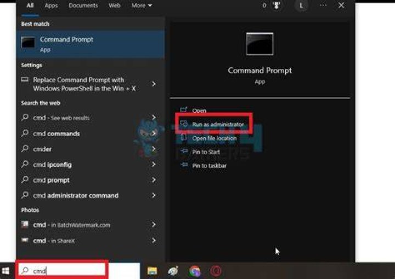Click the search icon beside cmder
Screen dimensions: 395x279
(25, 148)
